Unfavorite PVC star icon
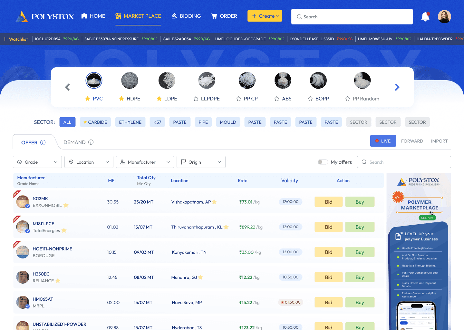This screenshot has height=330, width=464. click(88, 99)
